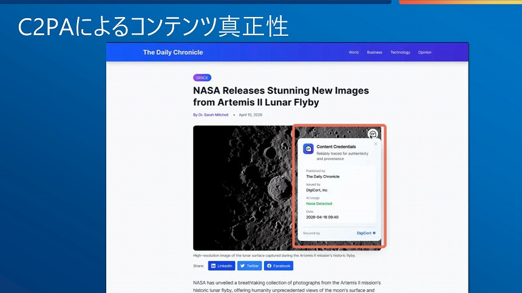The width and height of the screenshot is (522, 293).
Task: Click the image caption about lunar surface
Action: (x=274, y=255)
